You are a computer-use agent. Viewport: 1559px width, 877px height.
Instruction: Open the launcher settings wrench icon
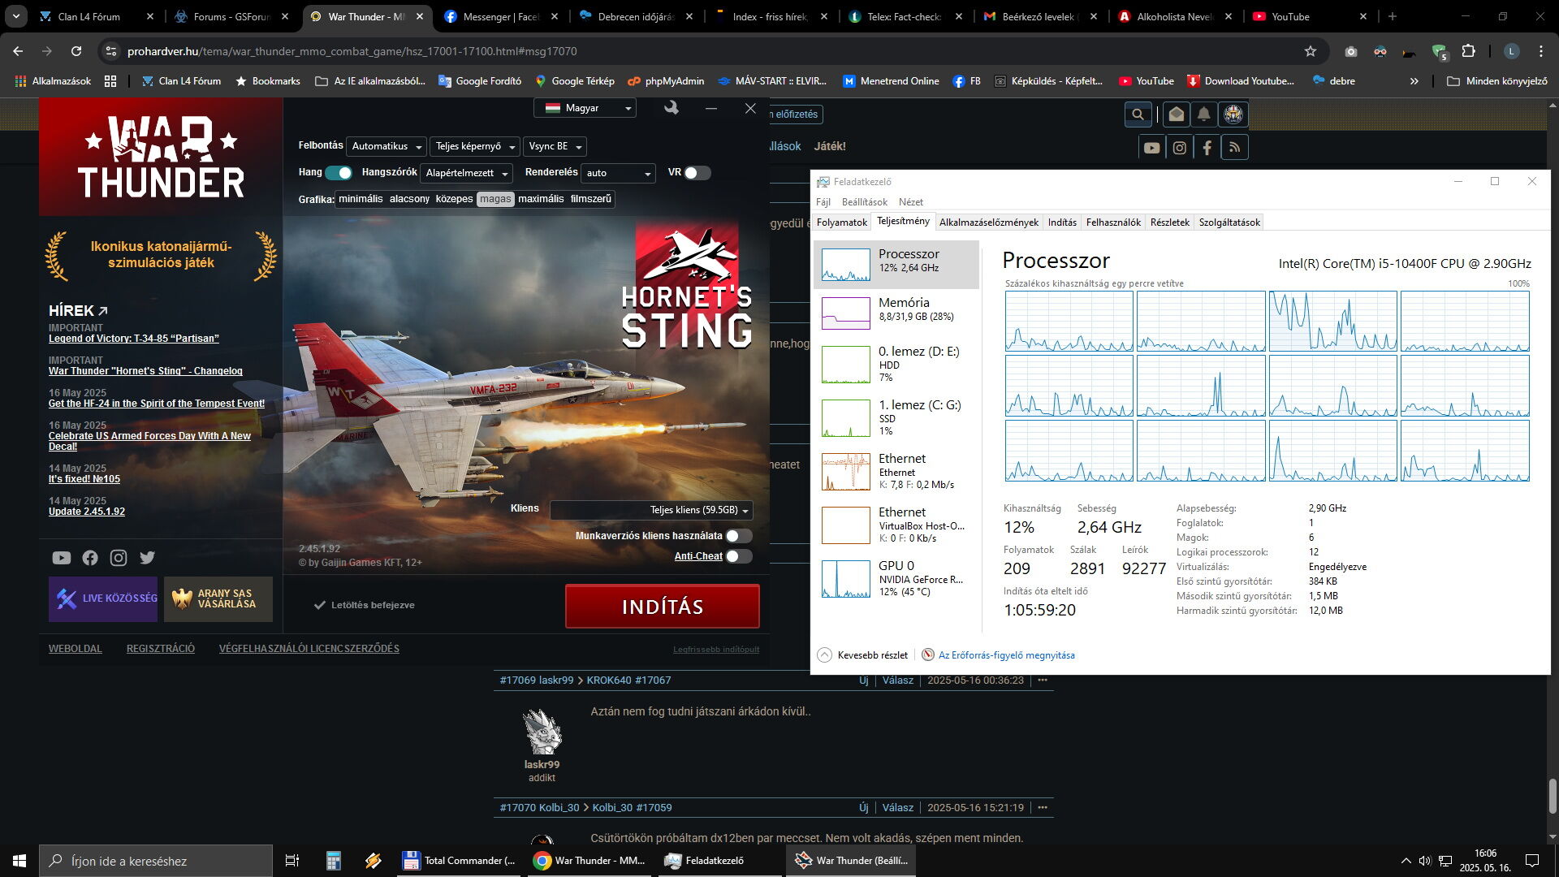[672, 108]
